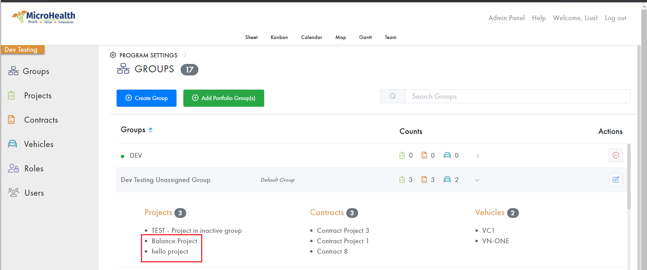Click the Log out link
The image size is (647, 270).
615,18
